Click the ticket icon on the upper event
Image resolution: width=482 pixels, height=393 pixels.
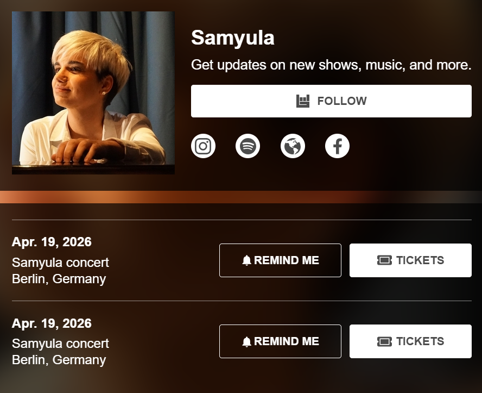[384, 260]
